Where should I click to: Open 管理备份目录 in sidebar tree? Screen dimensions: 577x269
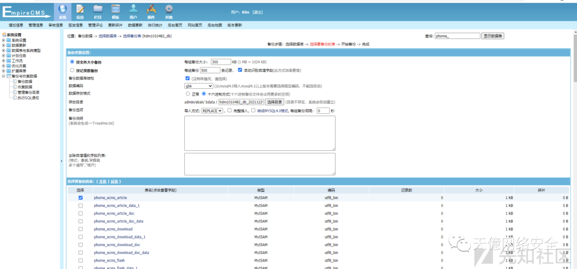pos(28,93)
